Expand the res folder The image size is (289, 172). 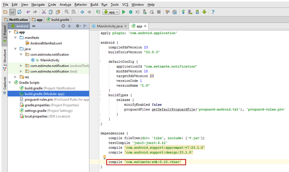[16, 77]
